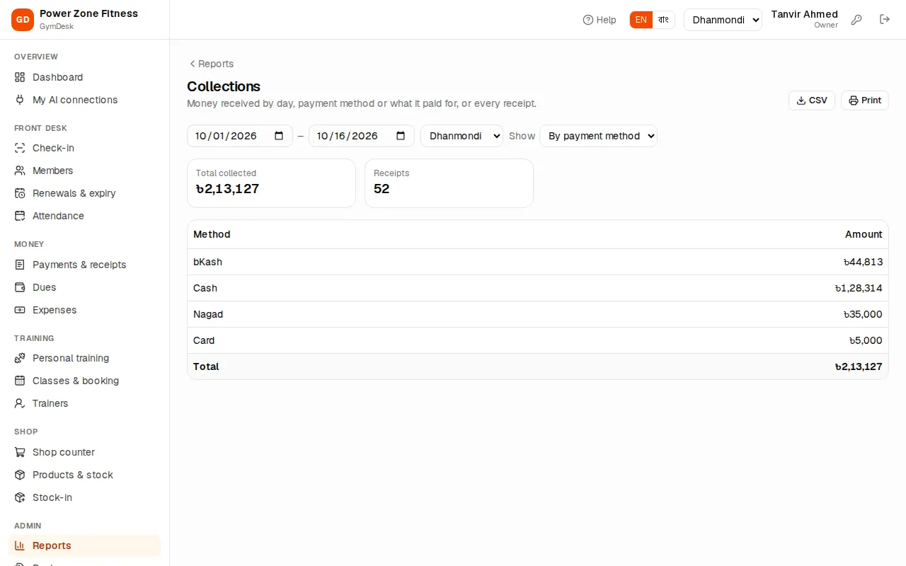This screenshot has height=566, width=906.
Task: Click the Trainers person icon
Action: tap(20, 403)
